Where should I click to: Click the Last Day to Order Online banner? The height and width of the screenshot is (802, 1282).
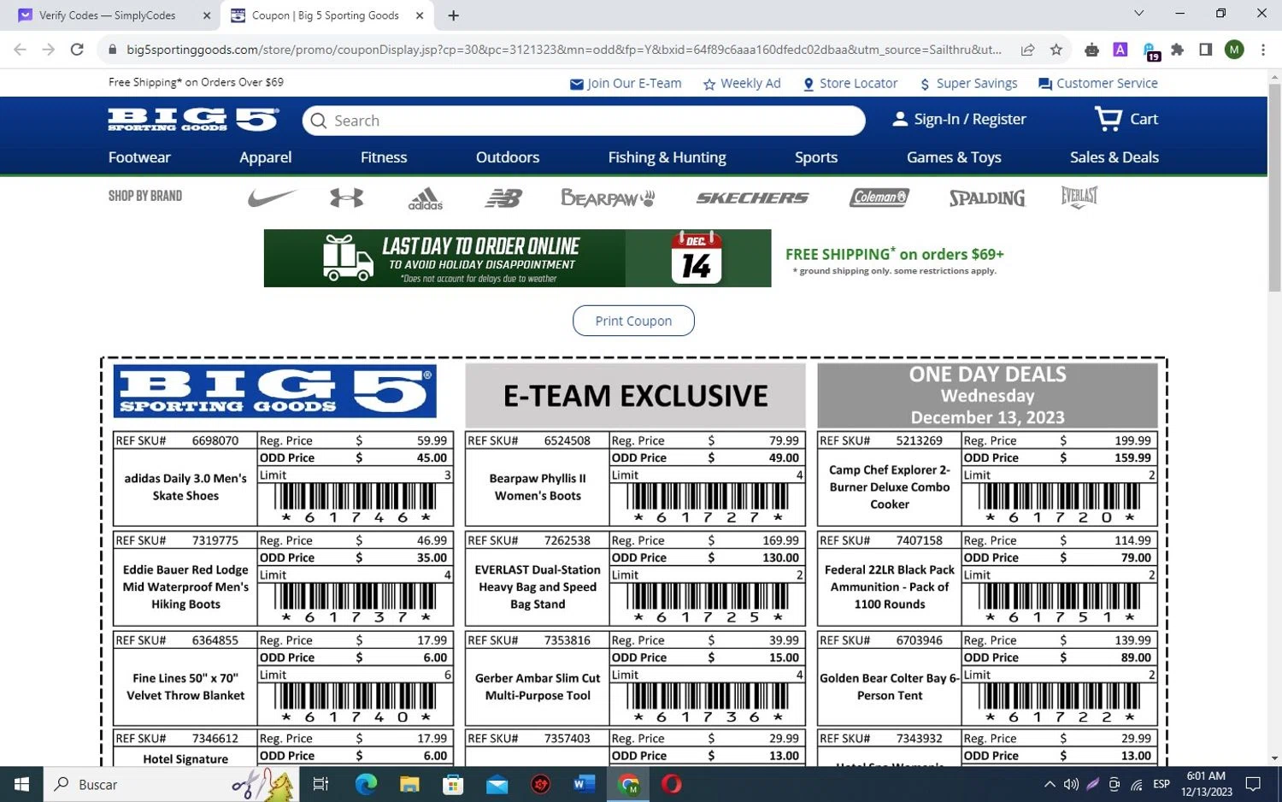point(517,258)
